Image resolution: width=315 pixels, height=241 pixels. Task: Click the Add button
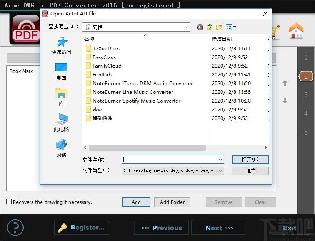[136, 202]
